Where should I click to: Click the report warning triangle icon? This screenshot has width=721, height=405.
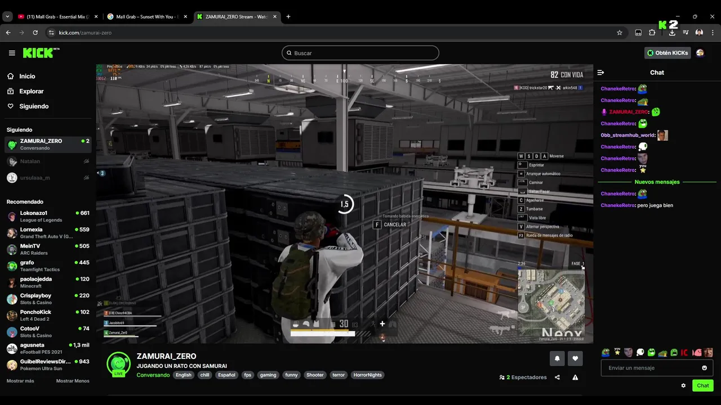tap(575, 377)
